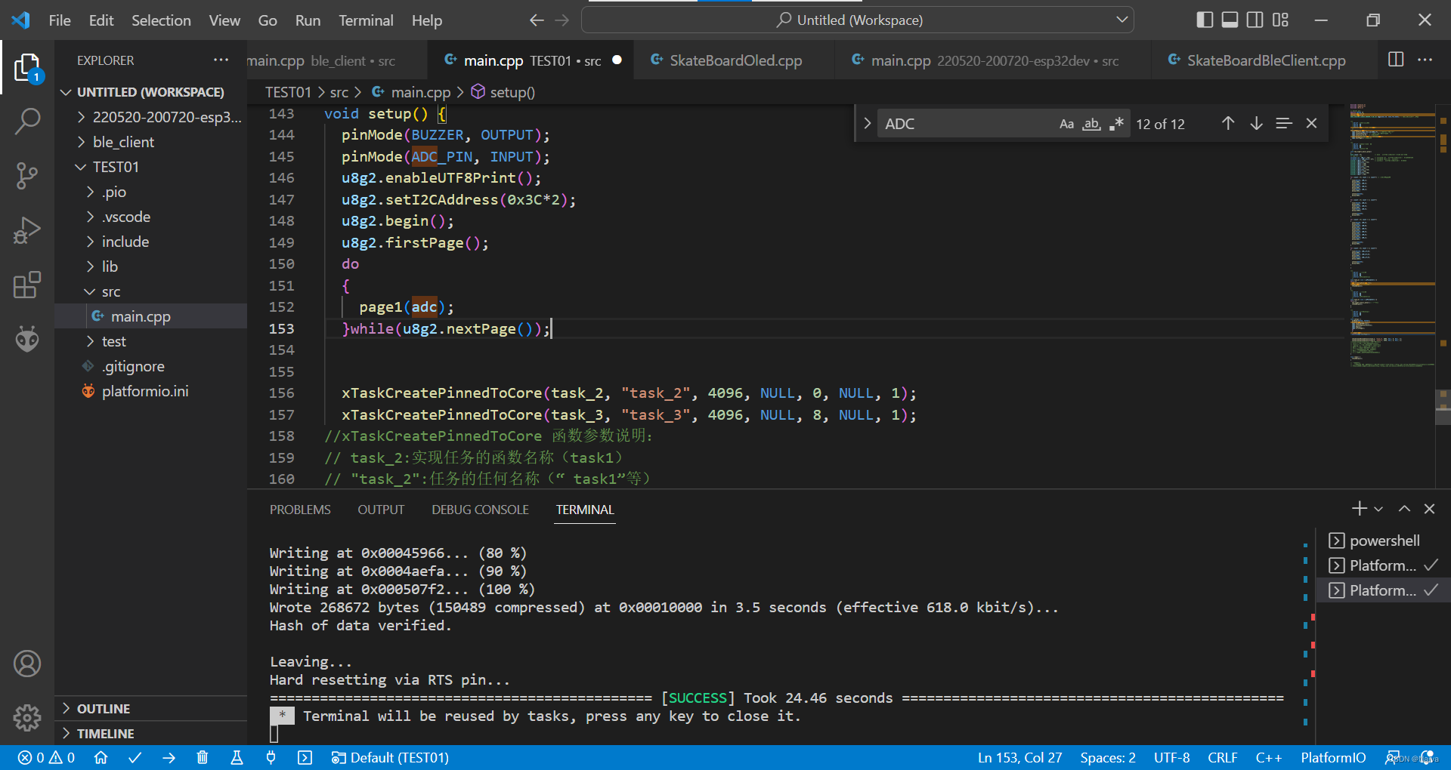1451x770 pixels.
Task: Click CRLF end of line setting
Action: pyautogui.click(x=1222, y=757)
